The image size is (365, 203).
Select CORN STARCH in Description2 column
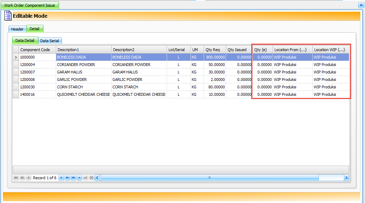pos(139,87)
